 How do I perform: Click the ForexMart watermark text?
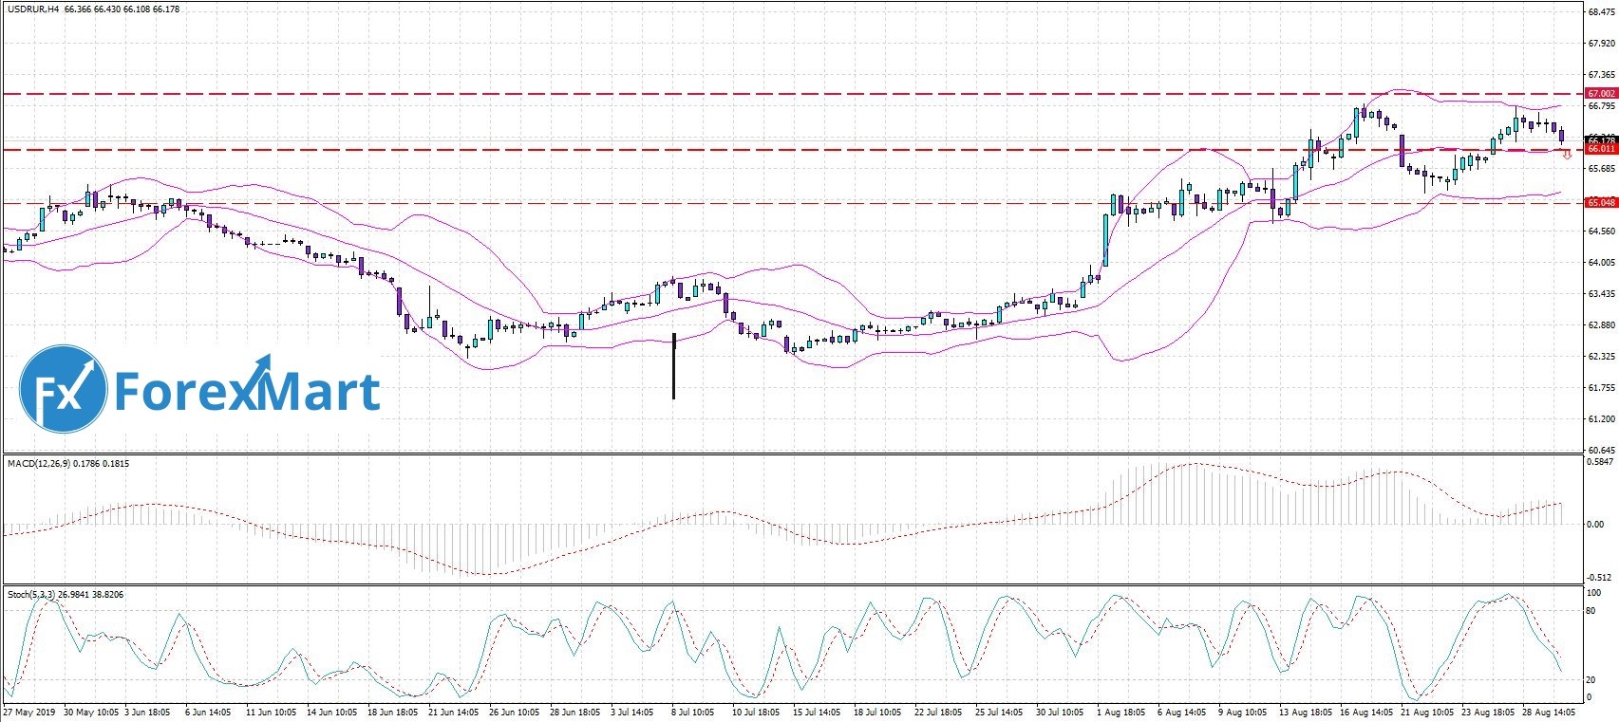247,391
